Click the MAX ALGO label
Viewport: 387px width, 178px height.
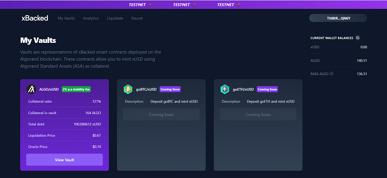pyautogui.click(x=319, y=74)
